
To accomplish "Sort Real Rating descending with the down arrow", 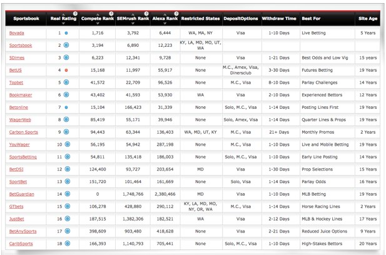I will point(63,23).
